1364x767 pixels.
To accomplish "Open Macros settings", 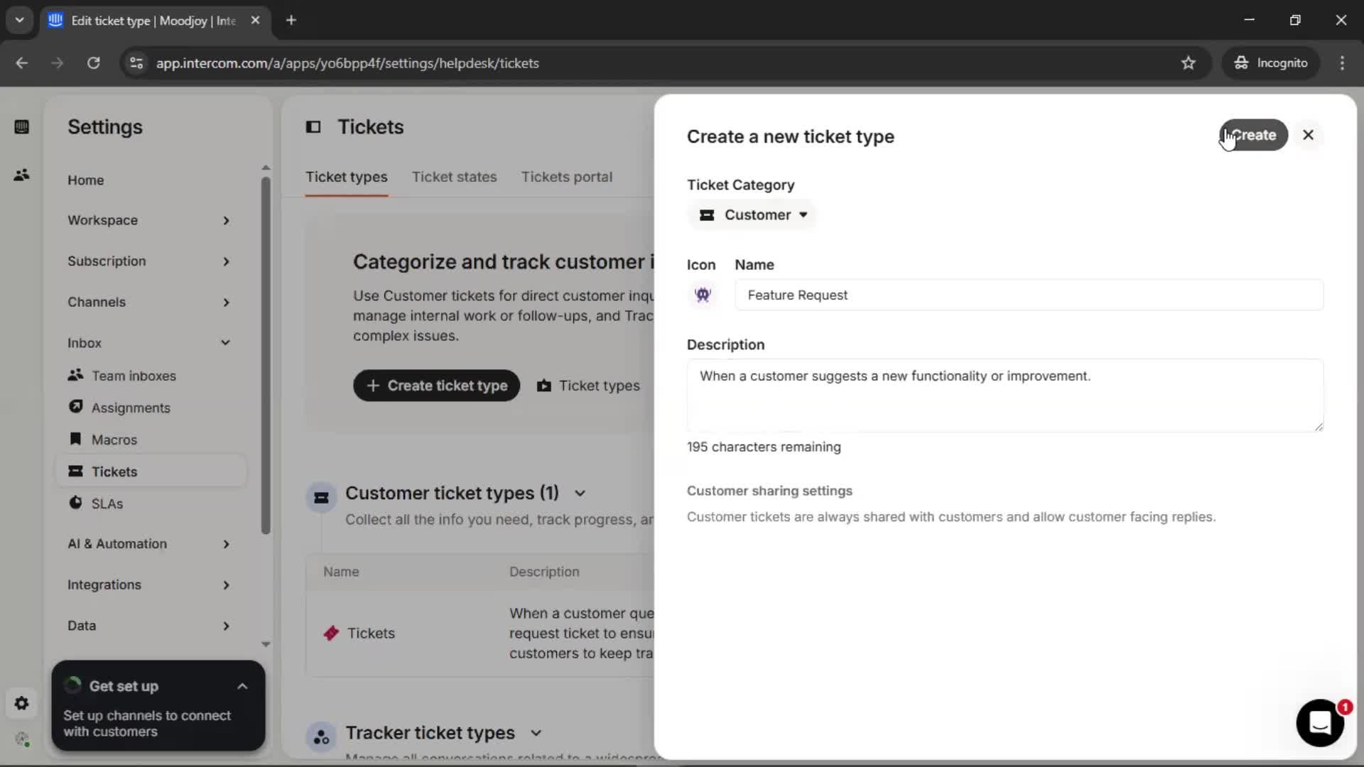I will [114, 440].
